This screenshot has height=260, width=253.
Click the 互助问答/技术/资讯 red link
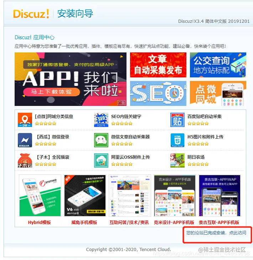[129, 222]
